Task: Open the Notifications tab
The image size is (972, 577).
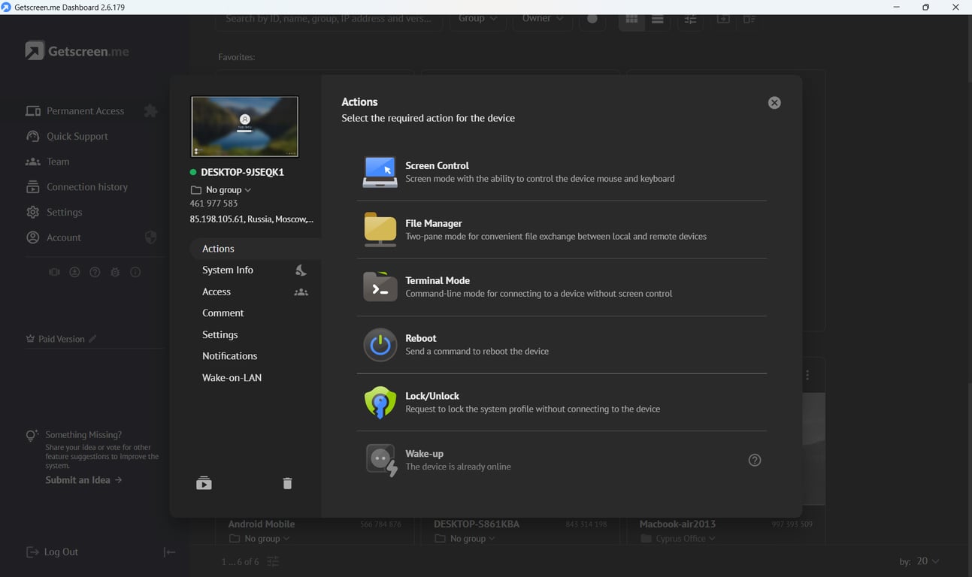Action: point(229,355)
